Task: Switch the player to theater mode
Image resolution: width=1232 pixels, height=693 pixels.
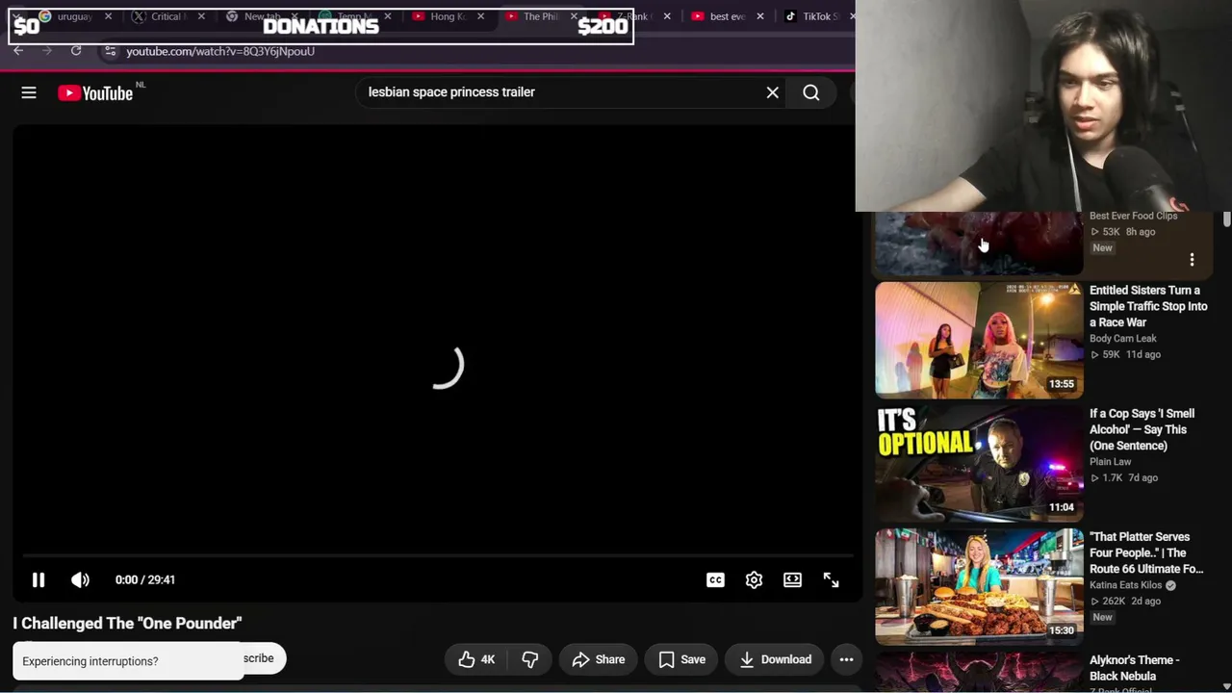Action: 792,579
